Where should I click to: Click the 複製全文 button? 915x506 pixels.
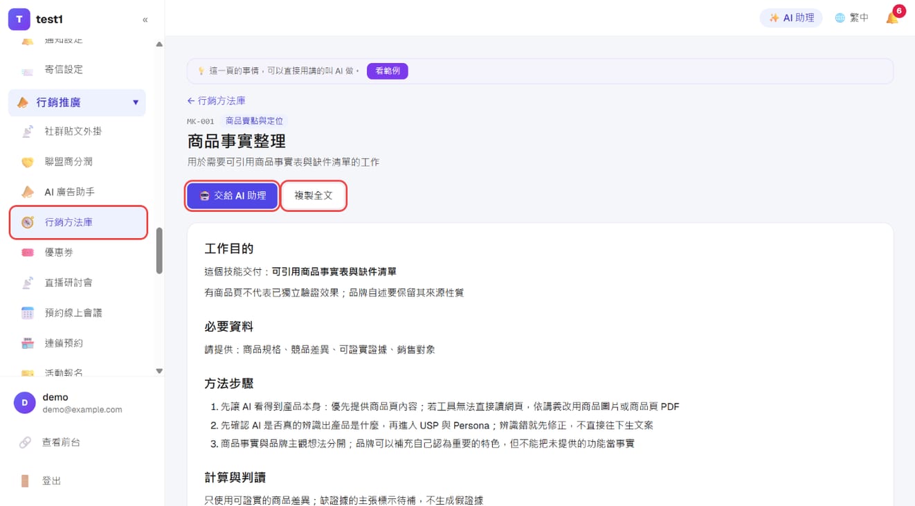pyautogui.click(x=314, y=196)
